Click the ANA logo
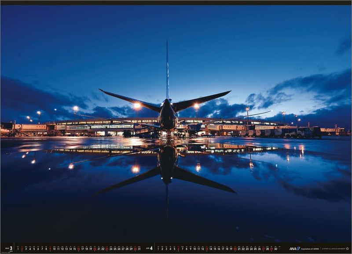The height and width of the screenshot is (254, 352). tap(294, 248)
